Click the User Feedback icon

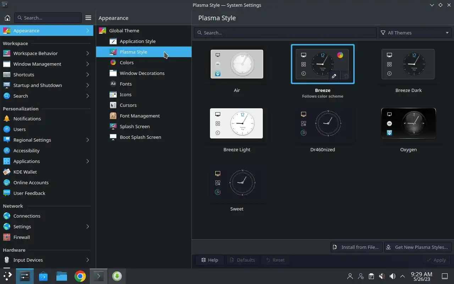click(7, 193)
